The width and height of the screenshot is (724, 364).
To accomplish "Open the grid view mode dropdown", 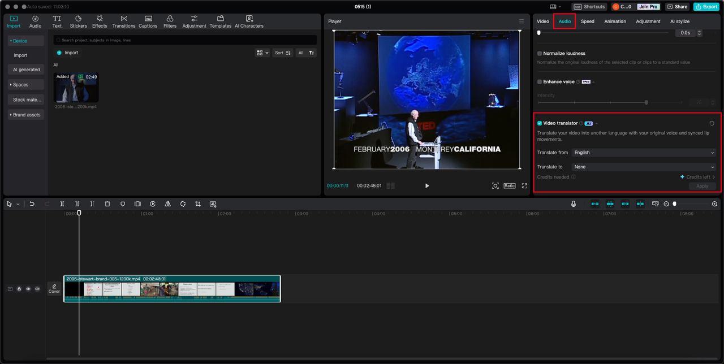I will coord(262,53).
